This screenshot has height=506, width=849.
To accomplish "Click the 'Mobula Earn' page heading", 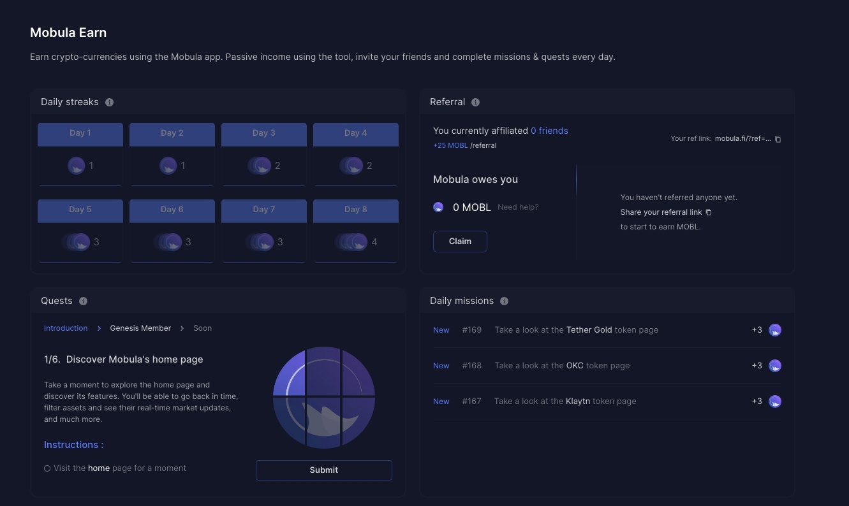I will tap(68, 33).
